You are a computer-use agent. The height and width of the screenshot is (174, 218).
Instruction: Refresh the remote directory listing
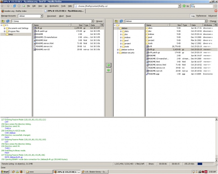coord(121,21)
